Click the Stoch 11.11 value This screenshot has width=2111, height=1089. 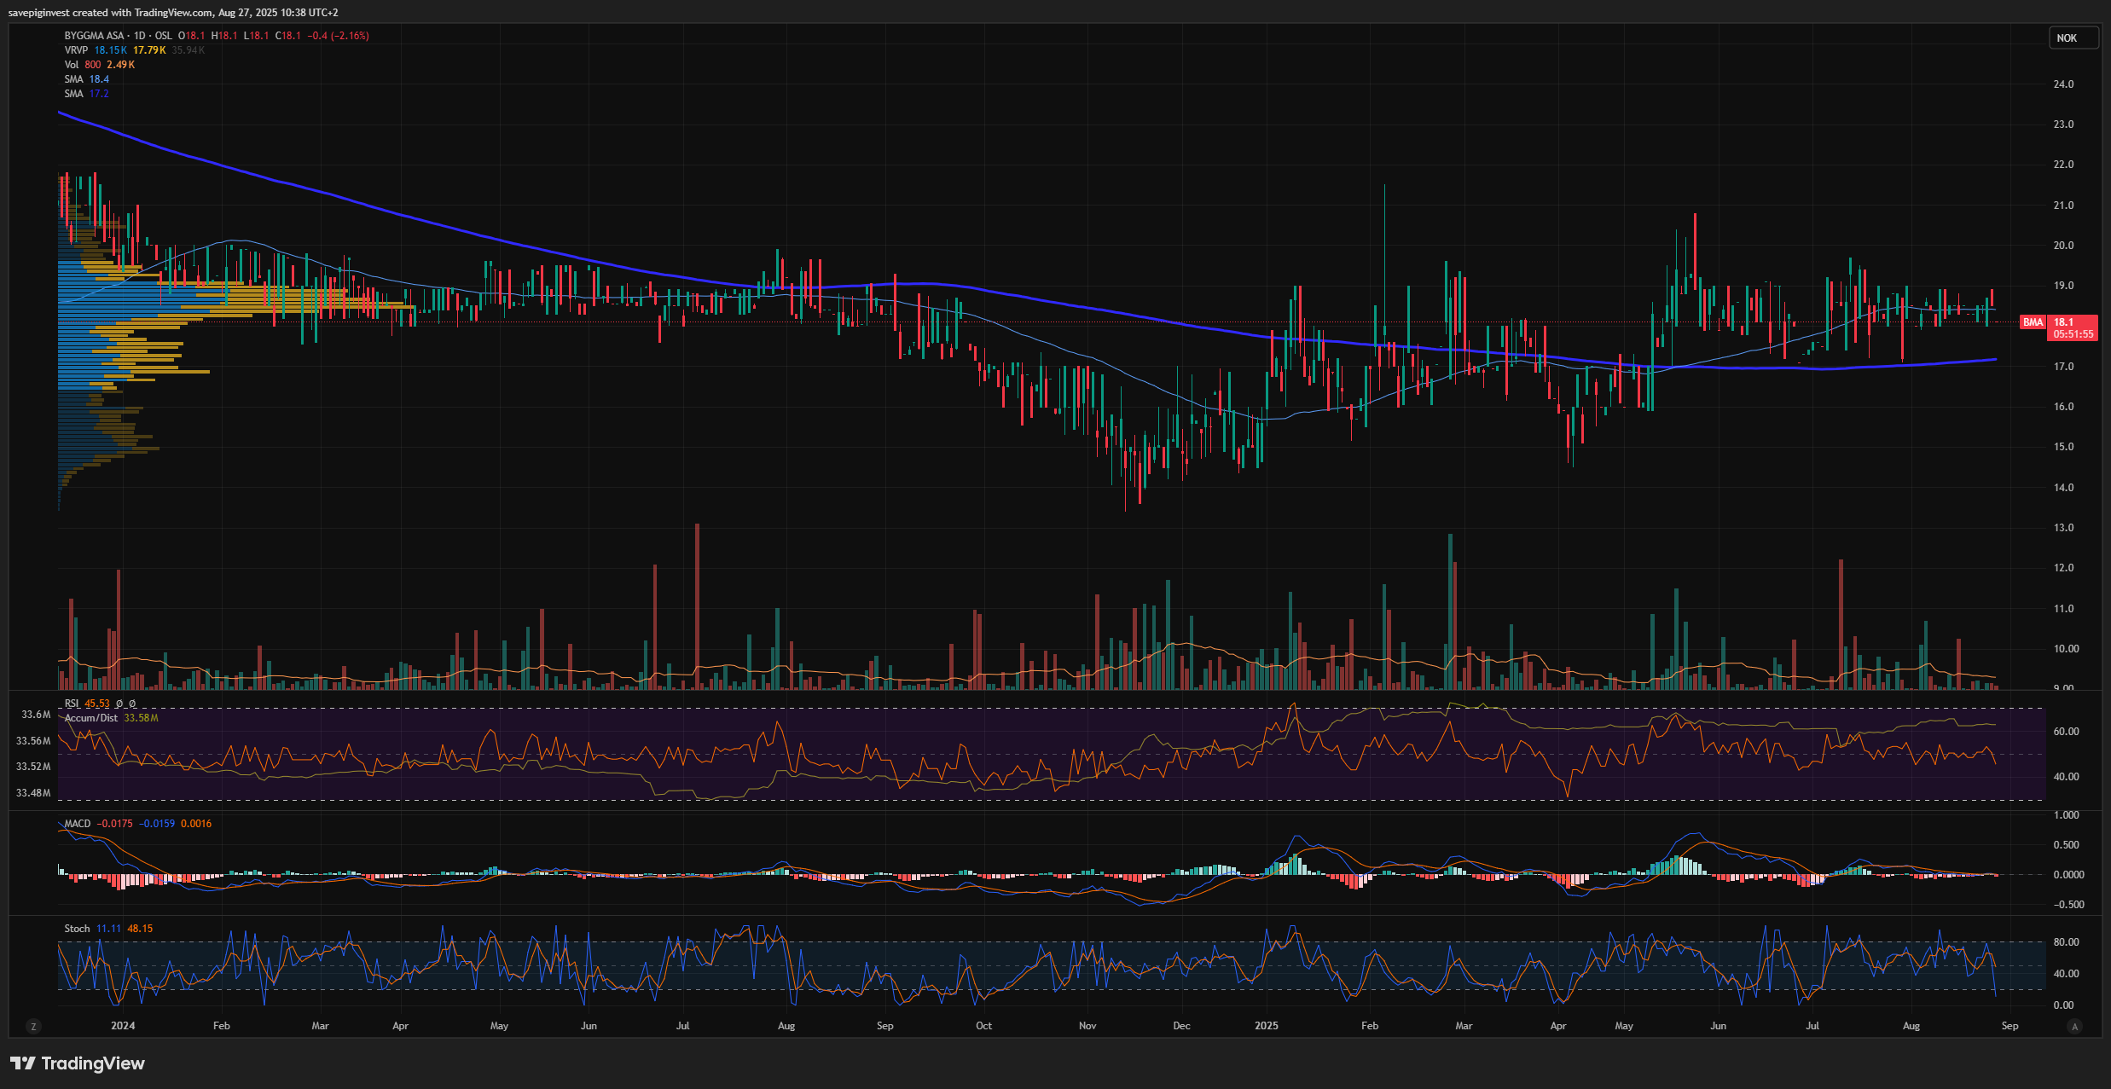[108, 929]
